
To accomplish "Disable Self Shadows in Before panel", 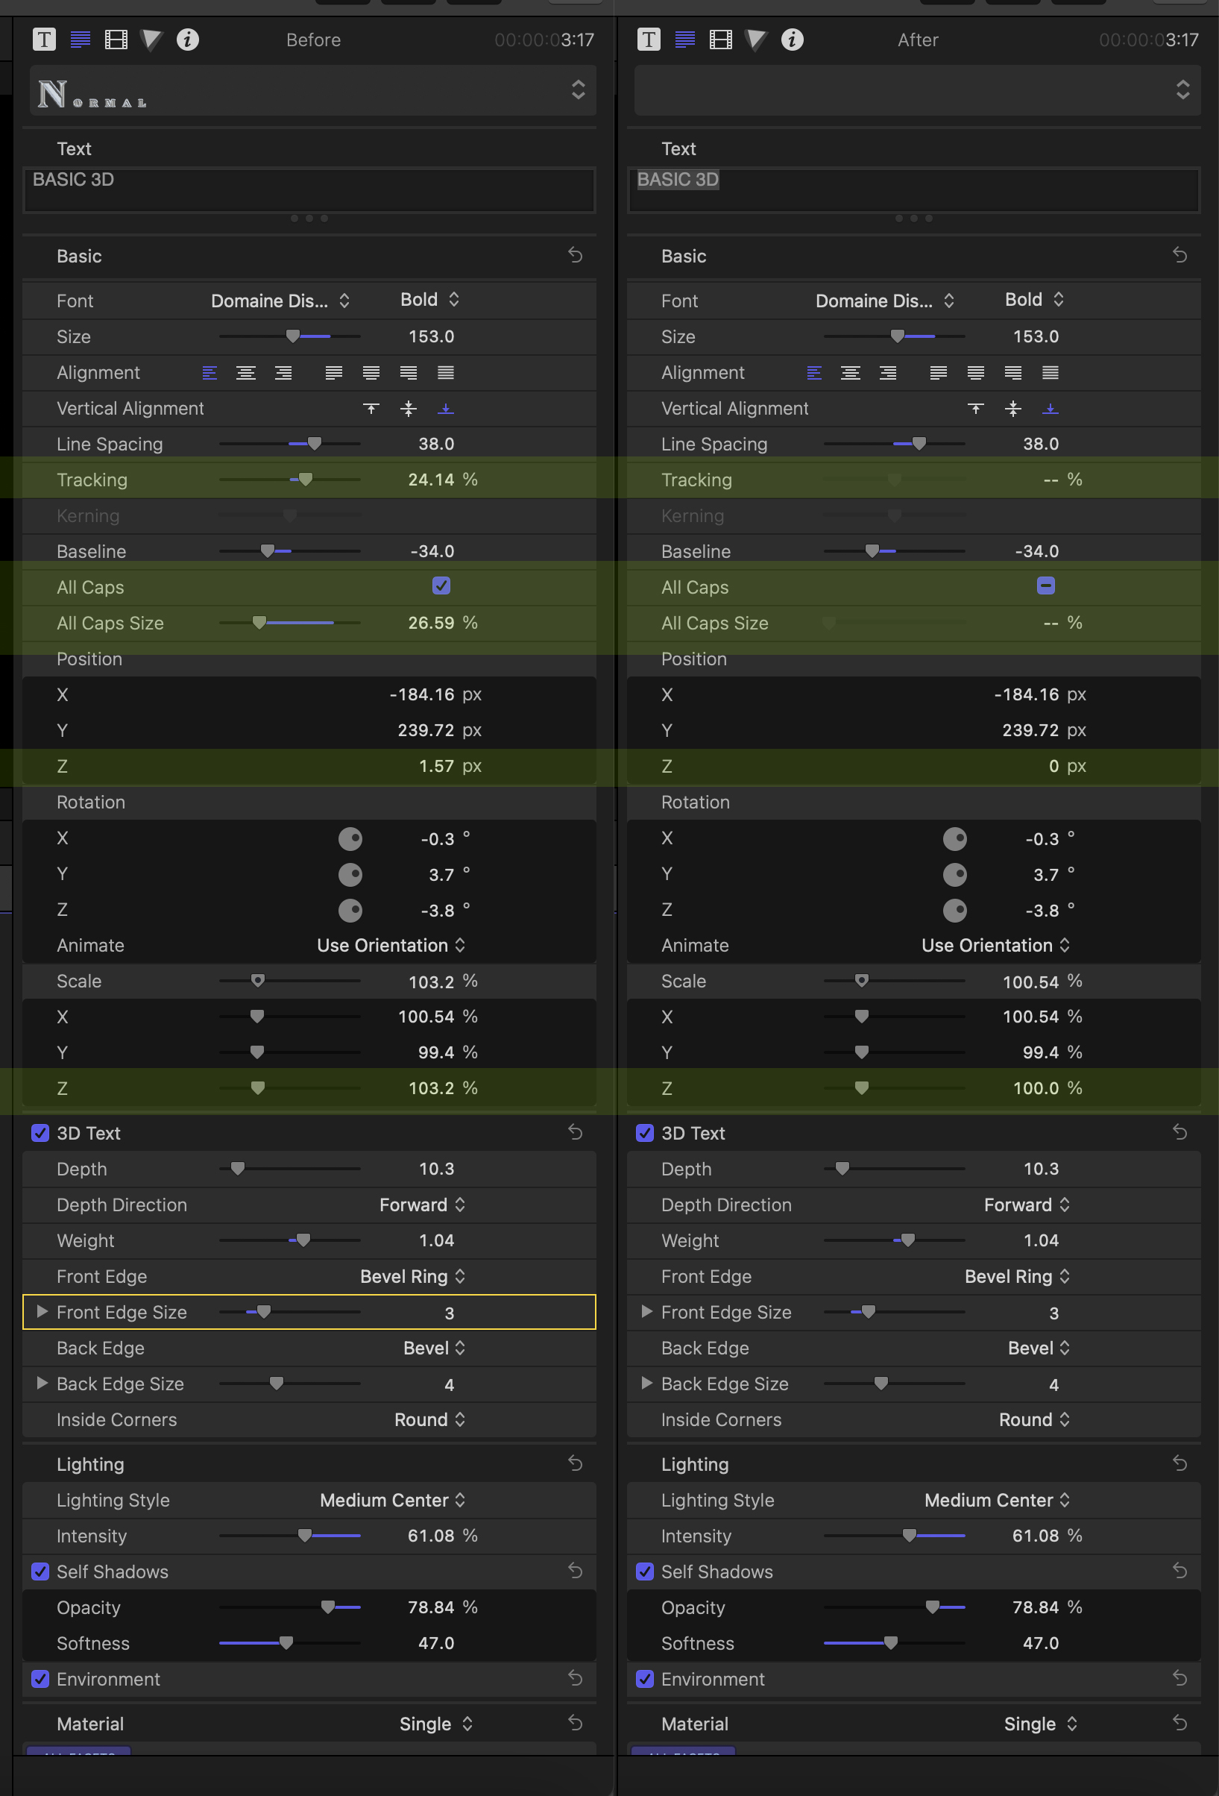I will (40, 1571).
